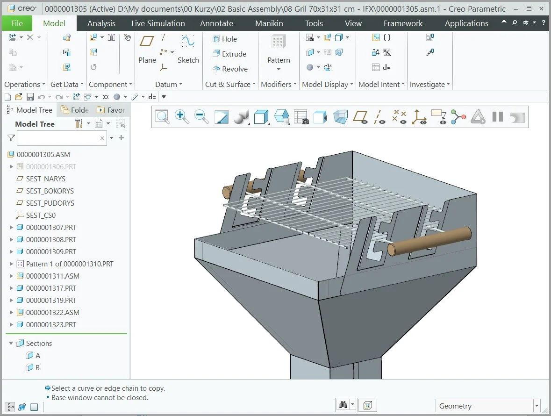Select the Zoom Out tool
The width and height of the screenshot is (551, 416).
coord(201,117)
